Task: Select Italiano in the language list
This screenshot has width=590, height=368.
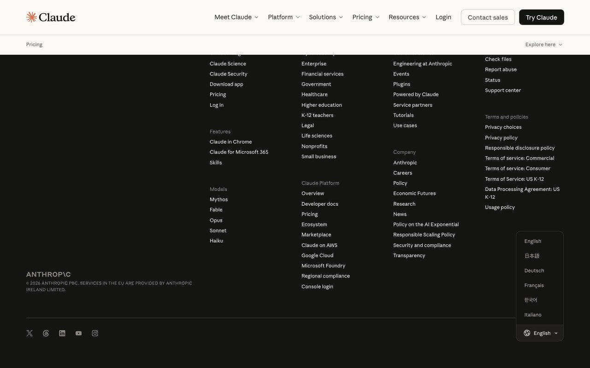Action: click(x=533, y=315)
